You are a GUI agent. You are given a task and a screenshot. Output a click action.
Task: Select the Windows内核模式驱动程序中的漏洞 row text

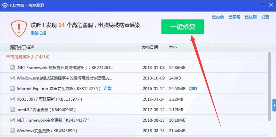pos(64,78)
